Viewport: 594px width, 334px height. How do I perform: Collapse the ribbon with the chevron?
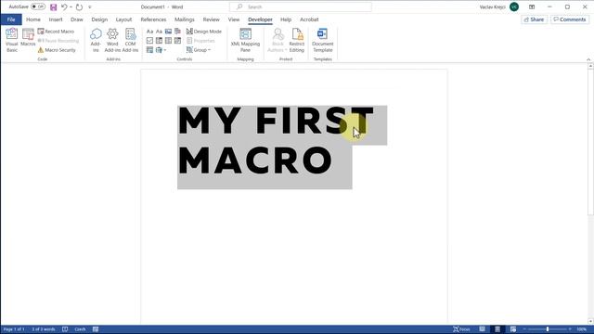[588, 59]
